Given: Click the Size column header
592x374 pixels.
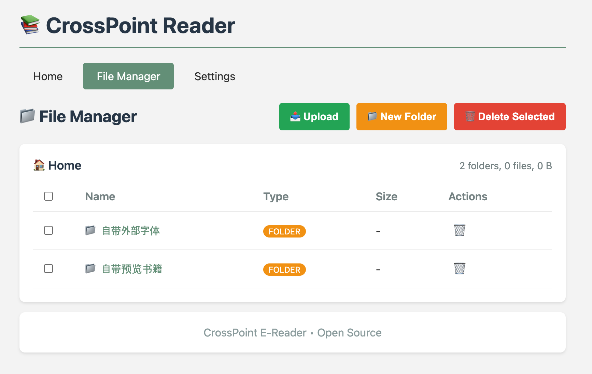Looking at the screenshot, I should (386, 197).
